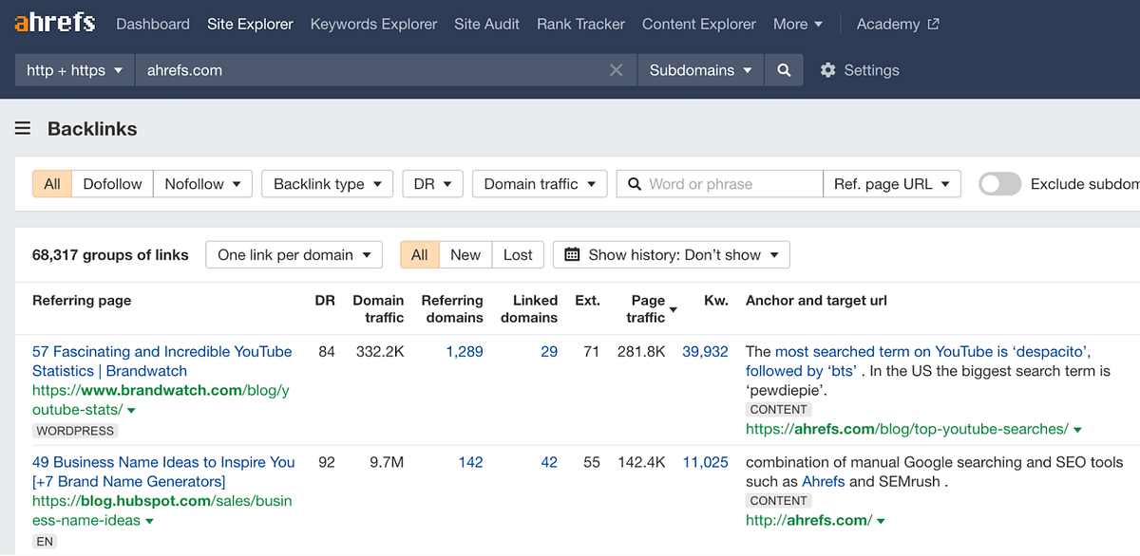Enable the Exclude subdomains switch
This screenshot has width=1140, height=556.
point(999,183)
